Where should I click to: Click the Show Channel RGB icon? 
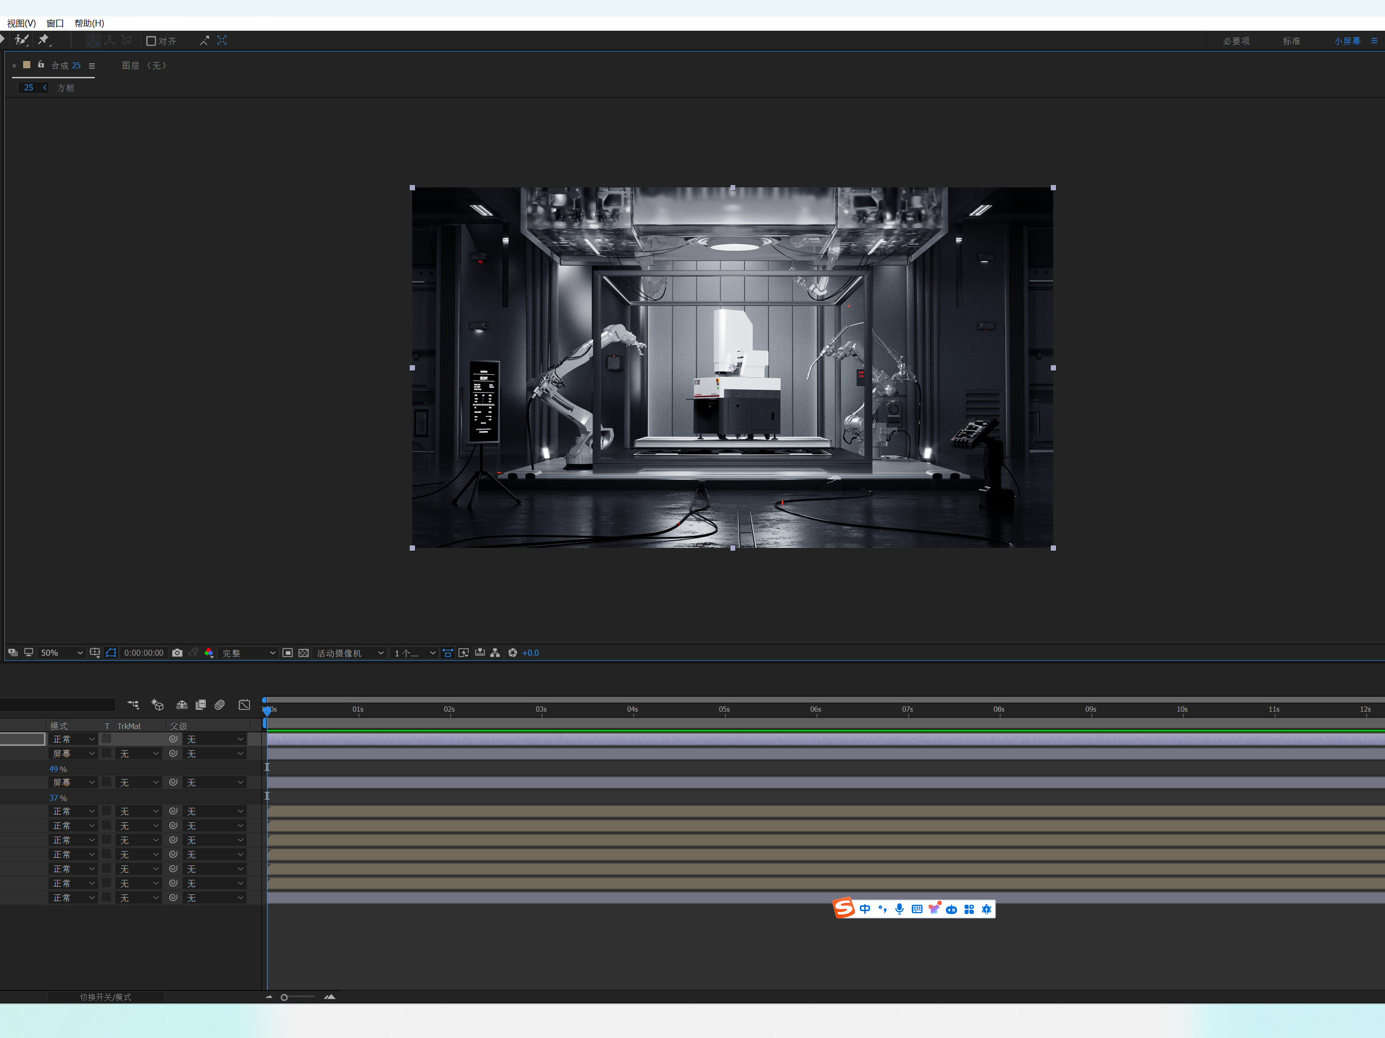[209, 653]
